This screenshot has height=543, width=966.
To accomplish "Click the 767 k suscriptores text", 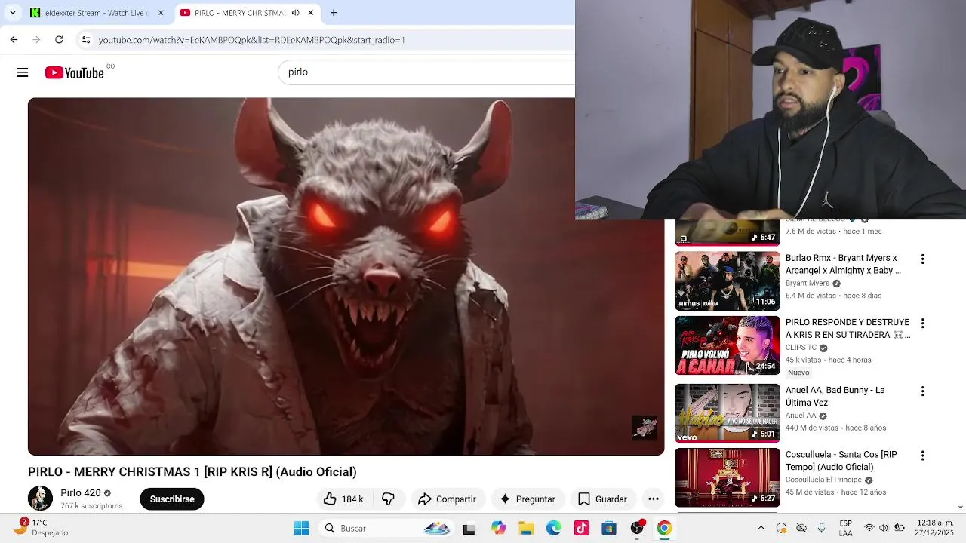I will (x=91, y=506).
